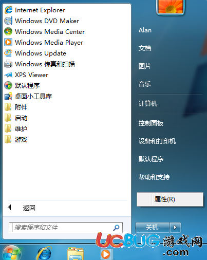Viewport: 207px width, 260px height.
Task: Launch Windows DVD Maker icon
Action: [8, 21]
